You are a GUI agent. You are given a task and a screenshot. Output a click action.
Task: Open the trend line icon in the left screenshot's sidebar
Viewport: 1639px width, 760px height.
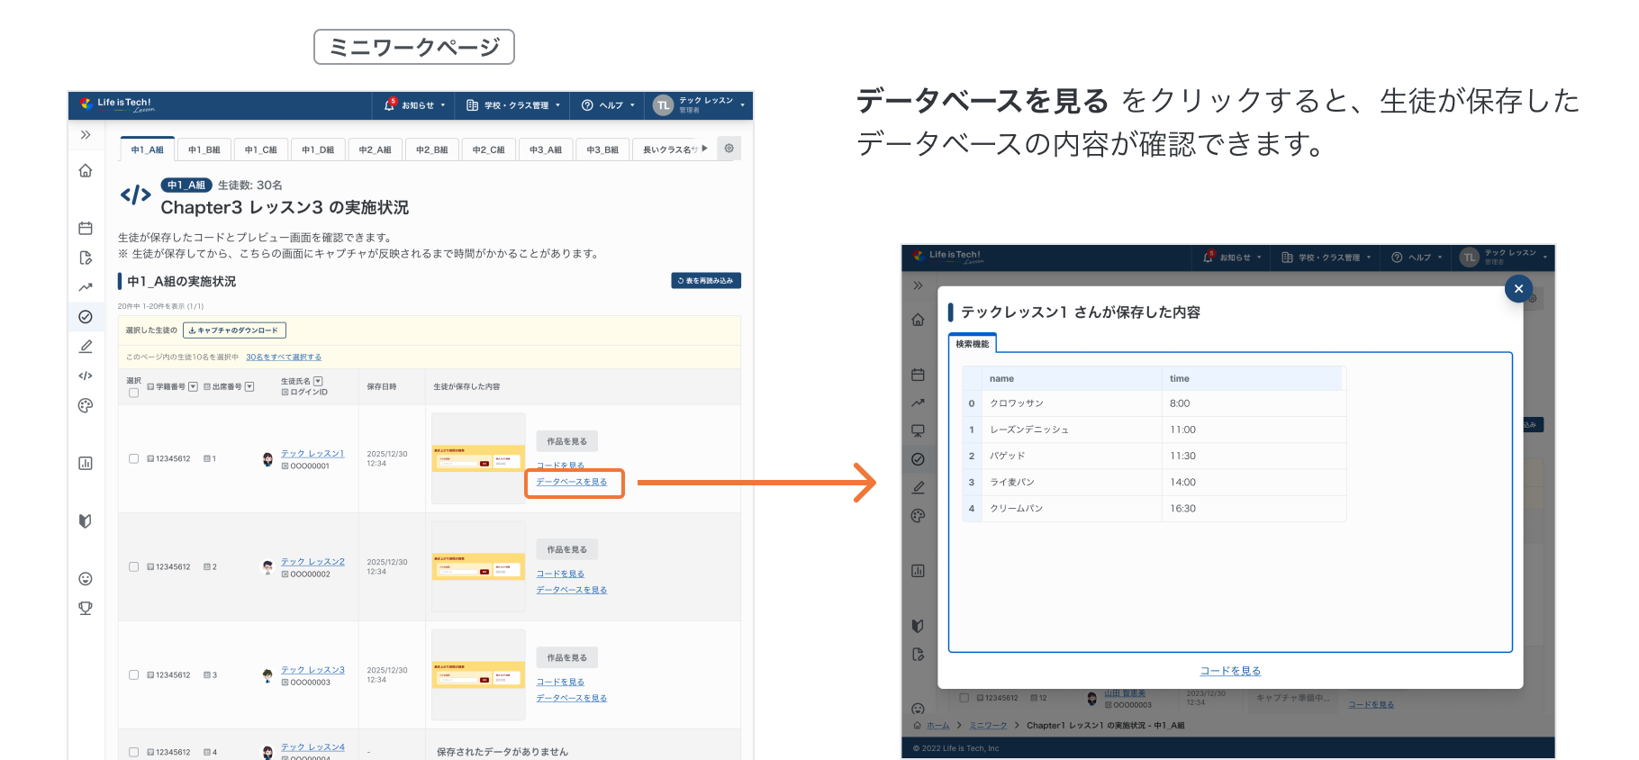tap(86, 287)
